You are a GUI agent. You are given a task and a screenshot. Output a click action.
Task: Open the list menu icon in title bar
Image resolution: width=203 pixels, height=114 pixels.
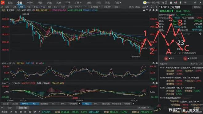tap(185, 2)
